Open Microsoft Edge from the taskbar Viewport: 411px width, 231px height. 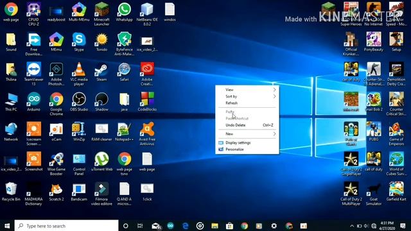[x=185, y=226]
